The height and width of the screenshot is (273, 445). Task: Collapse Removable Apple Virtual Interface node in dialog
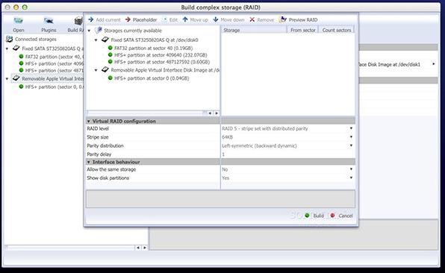coord(96,70)
